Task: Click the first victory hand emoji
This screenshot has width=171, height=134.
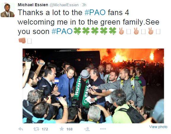Action: [x=122, y=31]
